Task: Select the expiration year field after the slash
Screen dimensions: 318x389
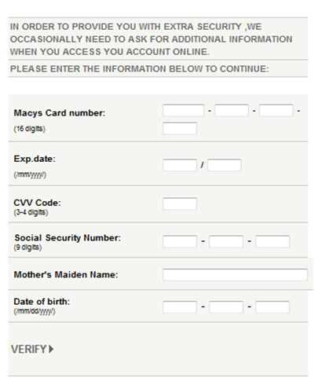Action: [x=225, y=165]
